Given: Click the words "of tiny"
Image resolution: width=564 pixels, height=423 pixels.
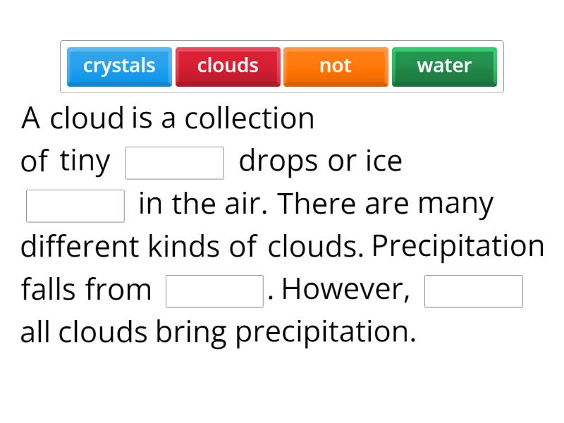Looking at the screenshot, I should (x=66, y=161).
